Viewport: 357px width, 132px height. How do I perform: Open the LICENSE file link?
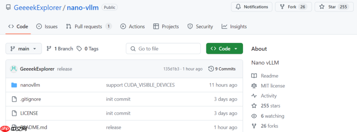point(29,113)
